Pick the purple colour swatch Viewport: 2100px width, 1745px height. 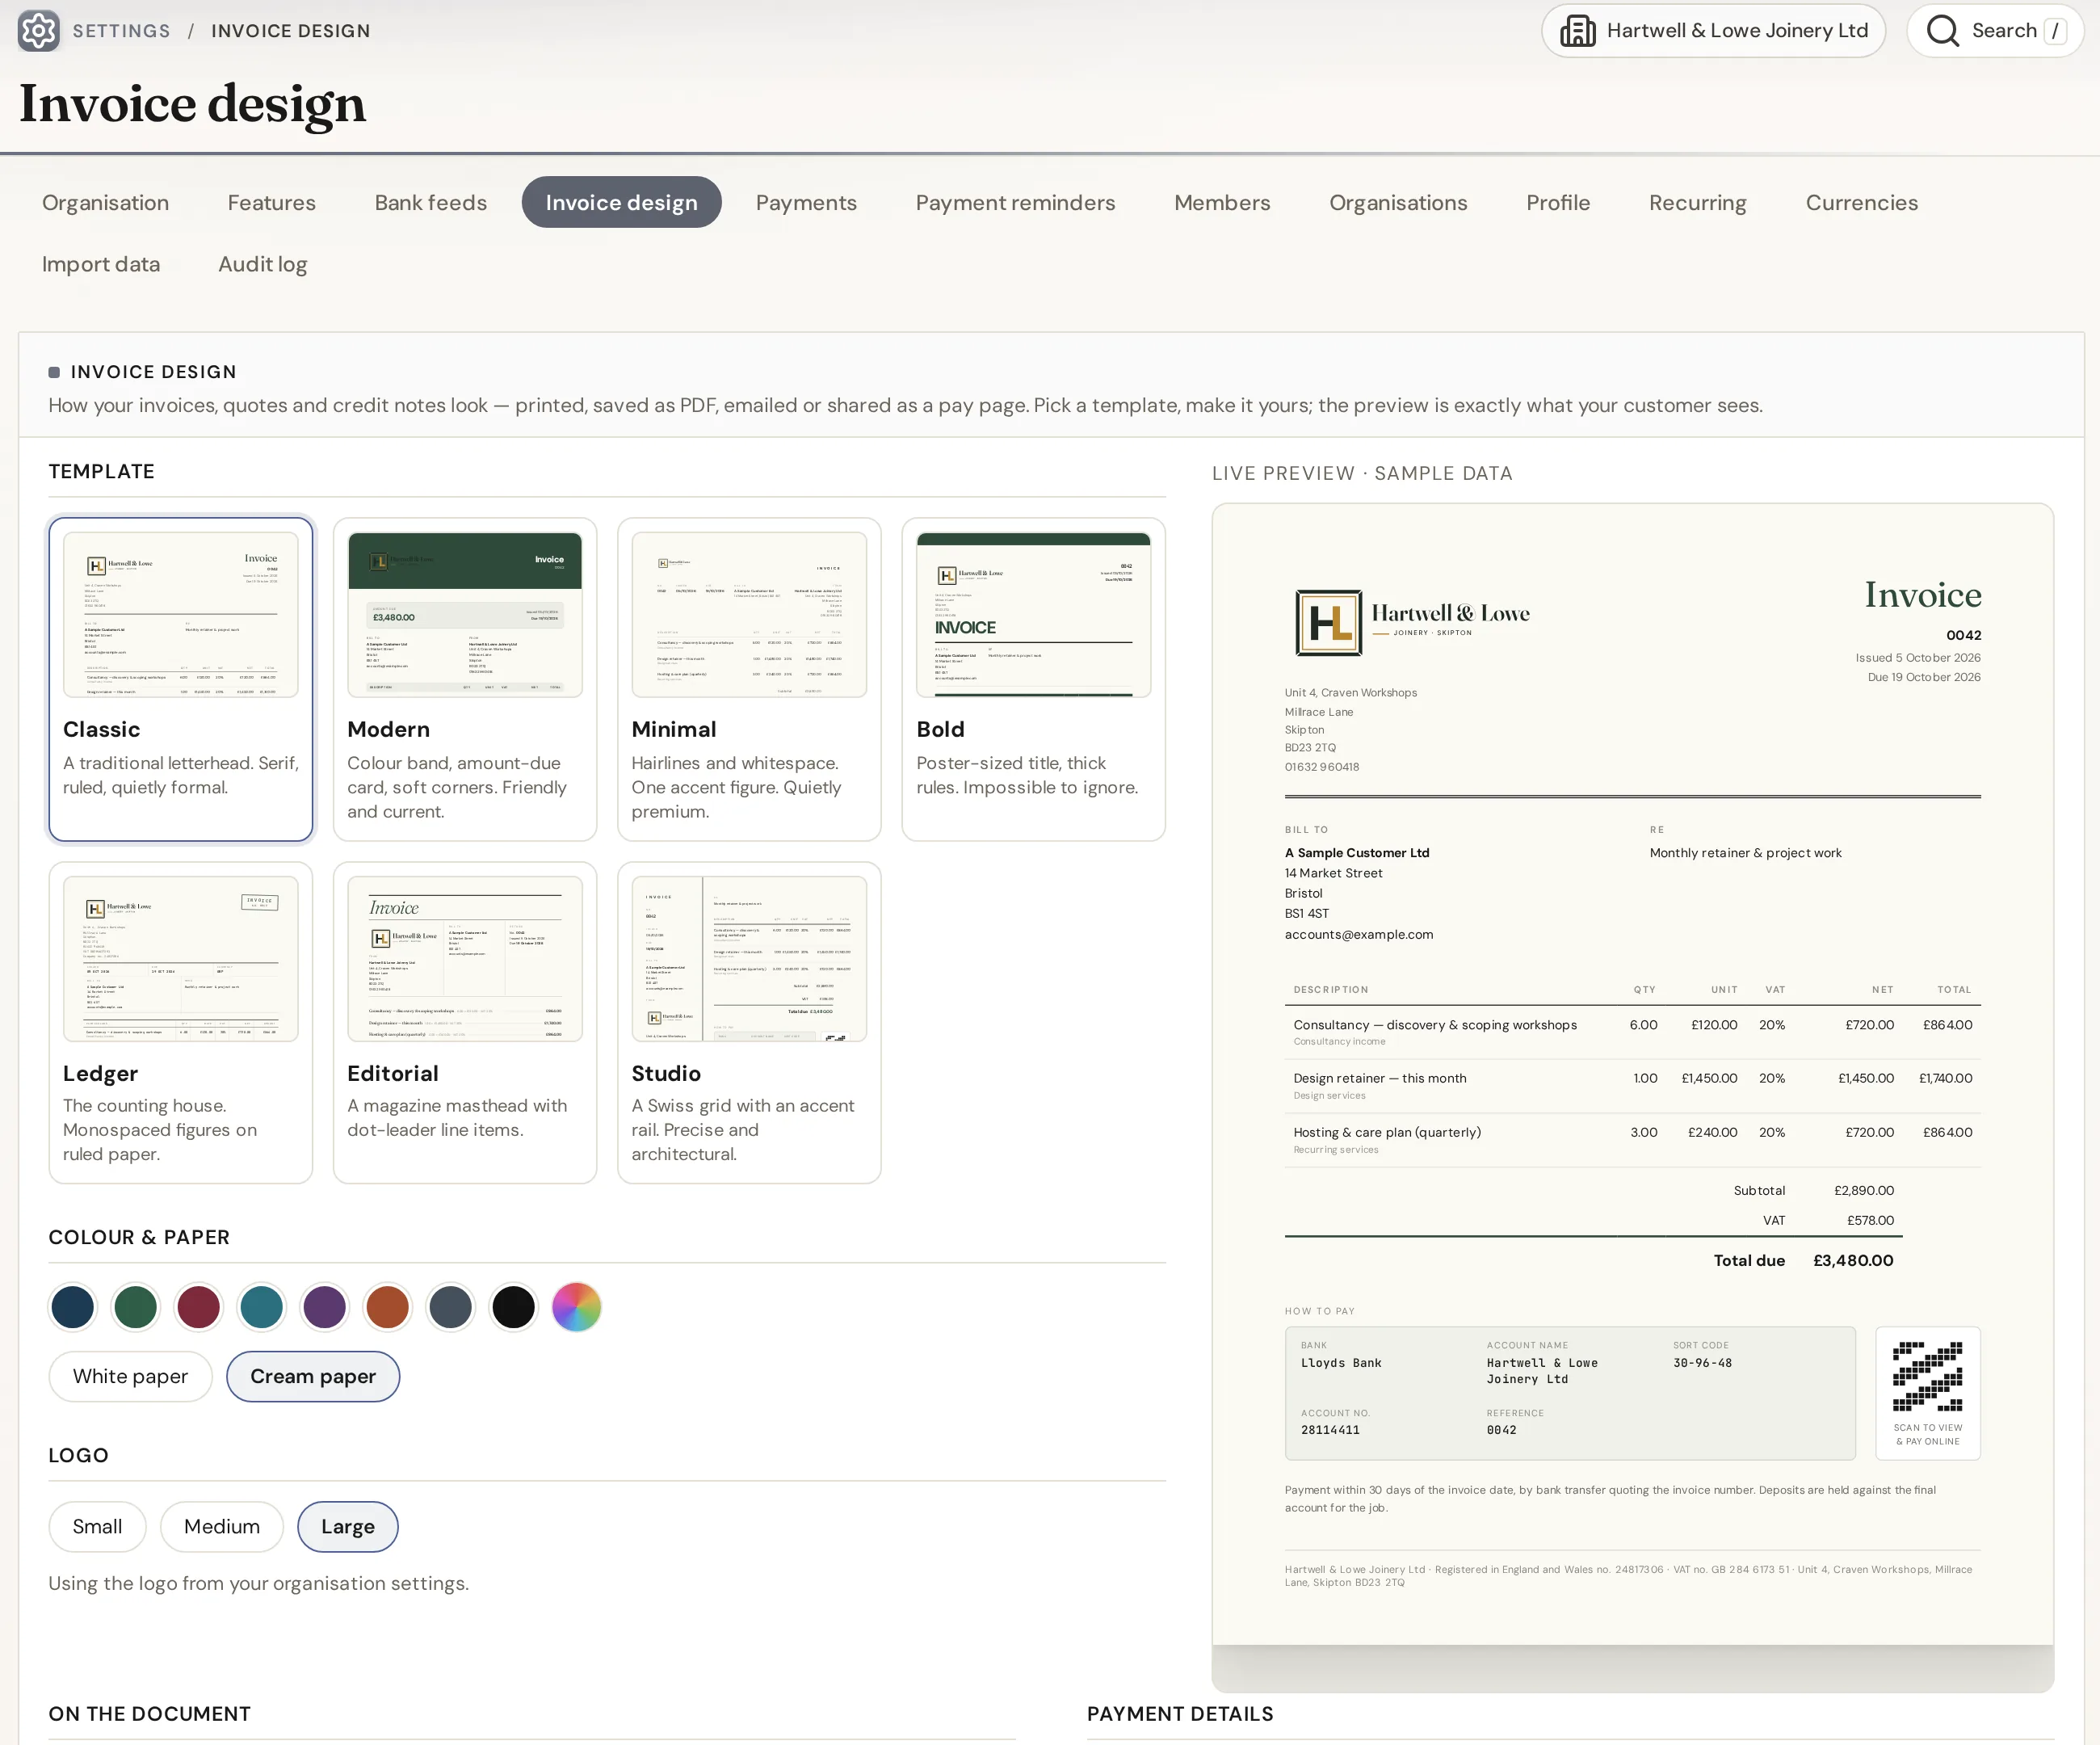point(325,1307)
